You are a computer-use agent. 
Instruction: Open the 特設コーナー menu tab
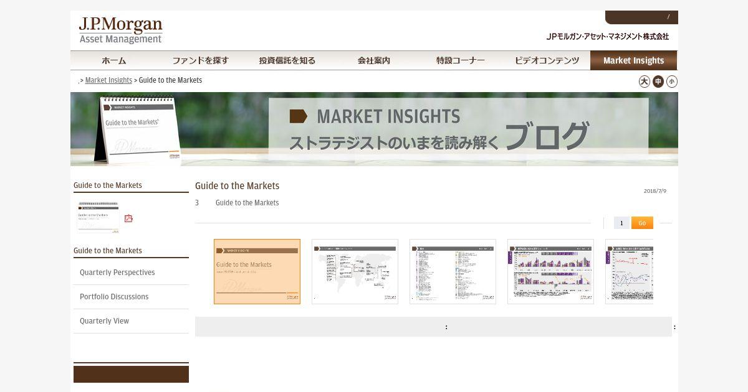tap(460, 60)
